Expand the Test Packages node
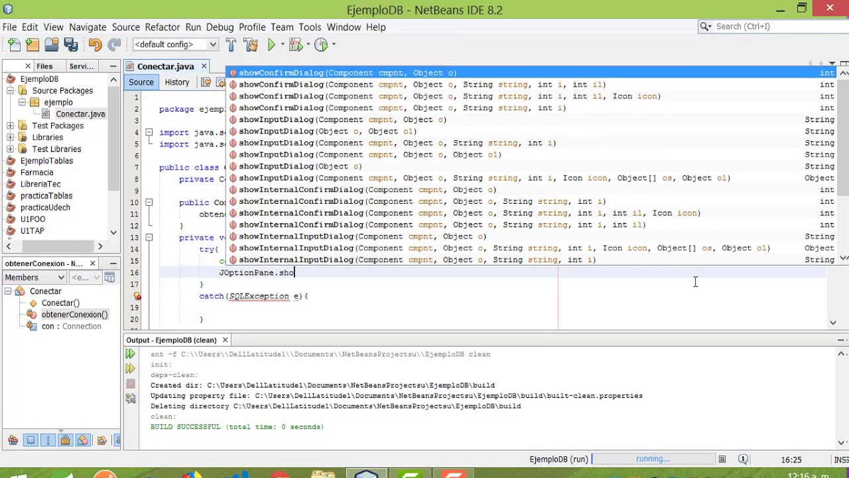 click(10, 125)
